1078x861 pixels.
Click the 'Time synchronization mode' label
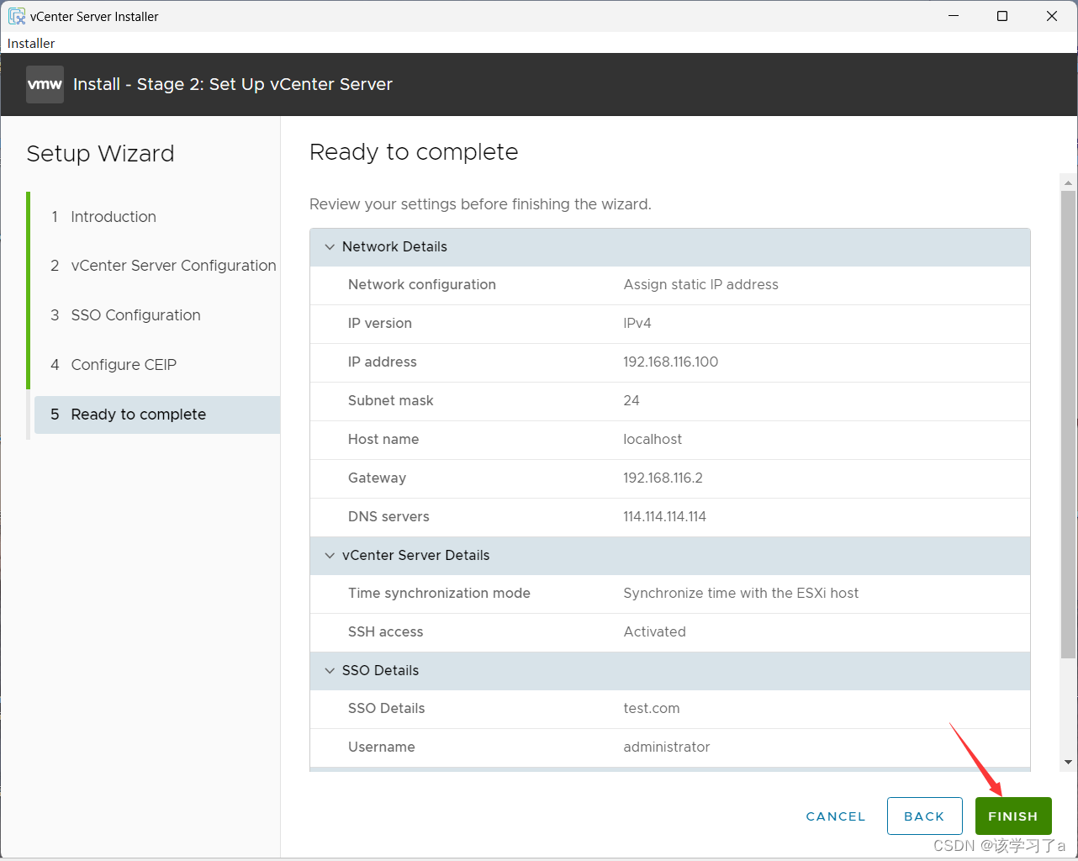click(x=439, y=594)
